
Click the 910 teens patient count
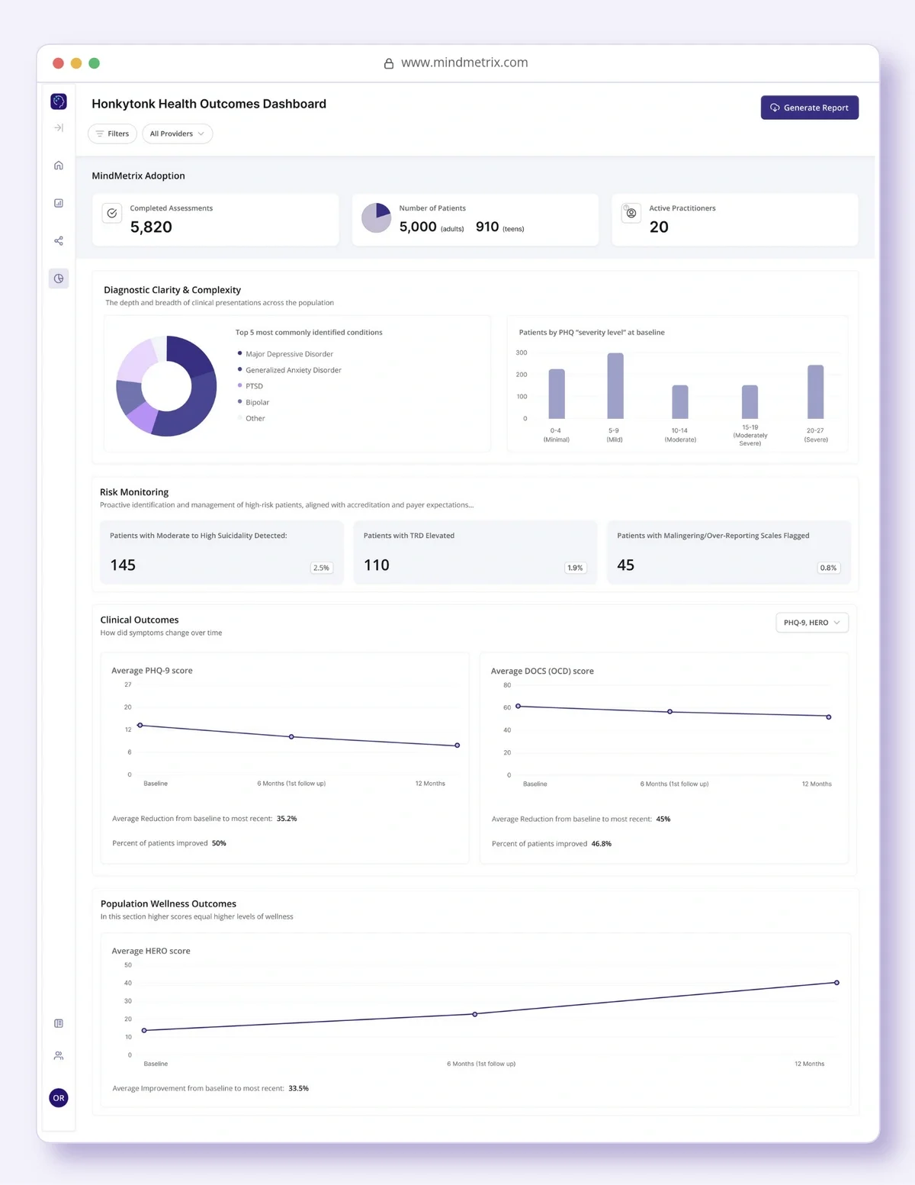pyautogui.click(x=487, y=227)
